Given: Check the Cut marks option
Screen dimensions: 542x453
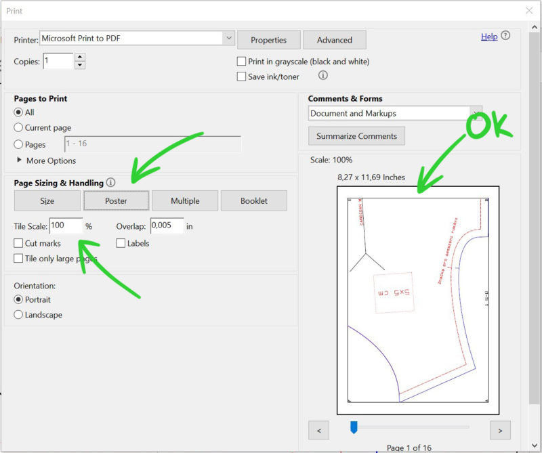Looking at the screenshot, I should coord(18,243).
